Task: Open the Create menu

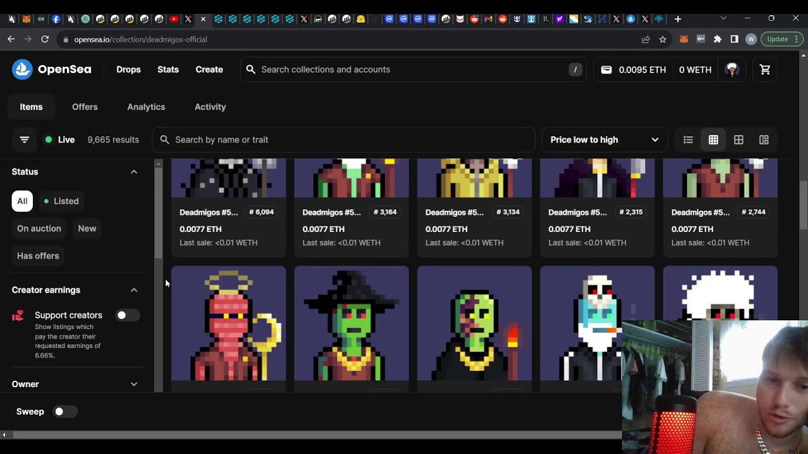Action: click(209, 69)
